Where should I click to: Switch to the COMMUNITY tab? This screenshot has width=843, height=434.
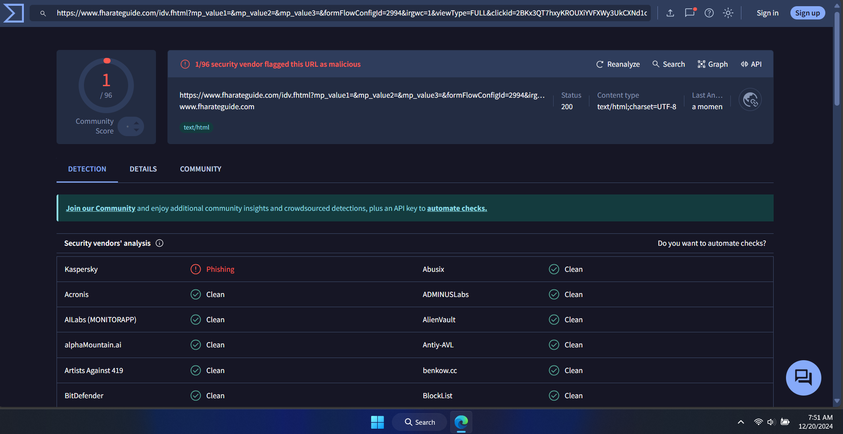[201, 169]
